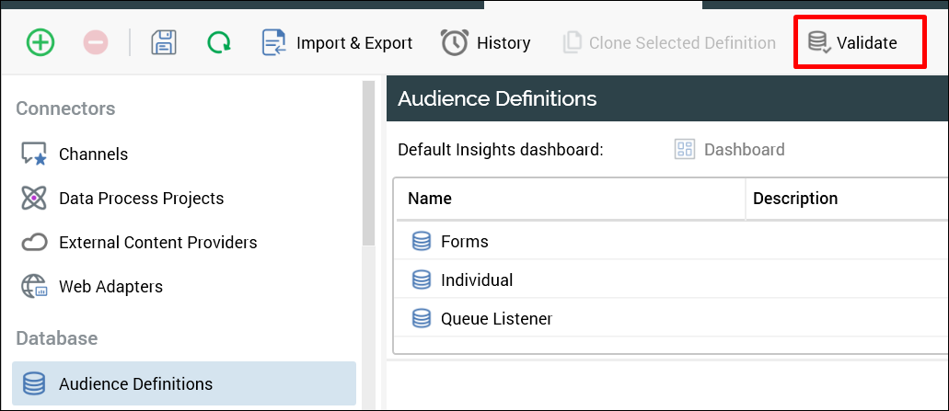Select the Individual audience definition

coord(477,280)
